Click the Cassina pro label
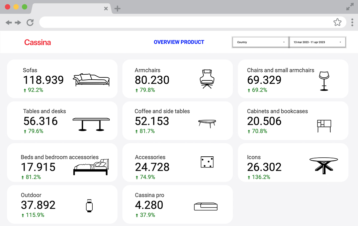Screen dimensions: 358x226 [150, 195]
